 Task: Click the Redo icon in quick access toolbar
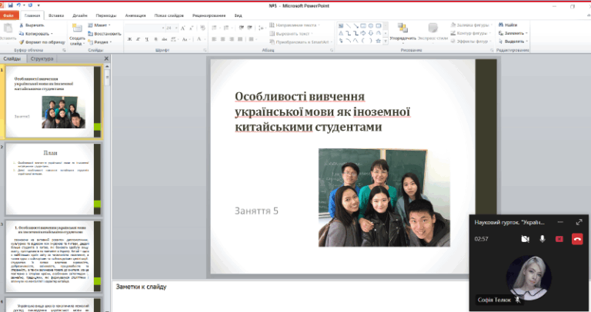click(31, 5)
